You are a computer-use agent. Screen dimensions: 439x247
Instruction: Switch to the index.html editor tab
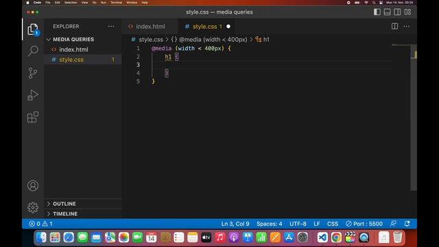pyautogui.click(x=150, y=27)
